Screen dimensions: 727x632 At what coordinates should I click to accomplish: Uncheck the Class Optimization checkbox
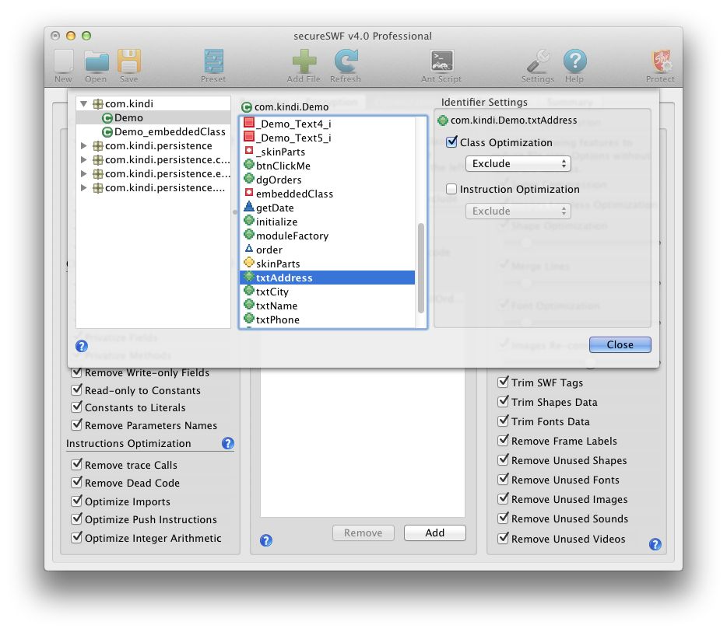[451, 143]
